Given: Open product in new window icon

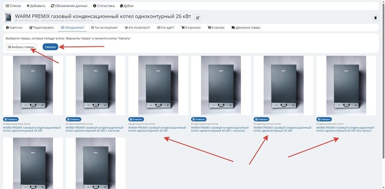Looking at the screenshot, I should pyautogui.click(x=198, y=18).
